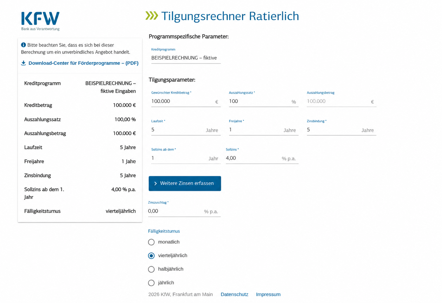Open the Impressum link
The width and height of the screenshot is (442, 303).
[268, 295]
